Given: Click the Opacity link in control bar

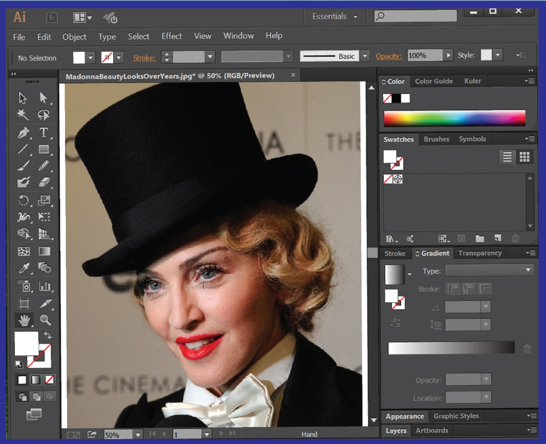Looking at the screenshot, I should point(388,56).
